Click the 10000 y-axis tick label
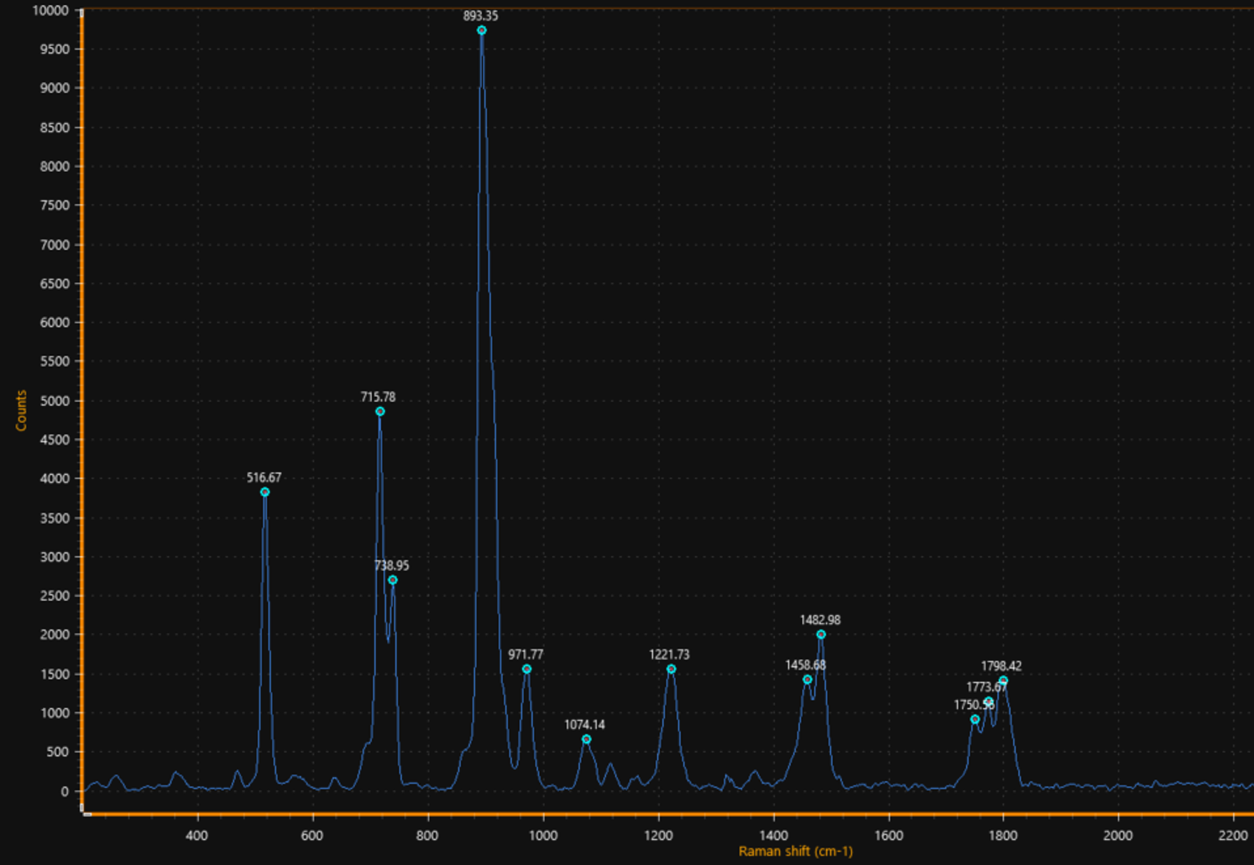 (x=50, y=10)
